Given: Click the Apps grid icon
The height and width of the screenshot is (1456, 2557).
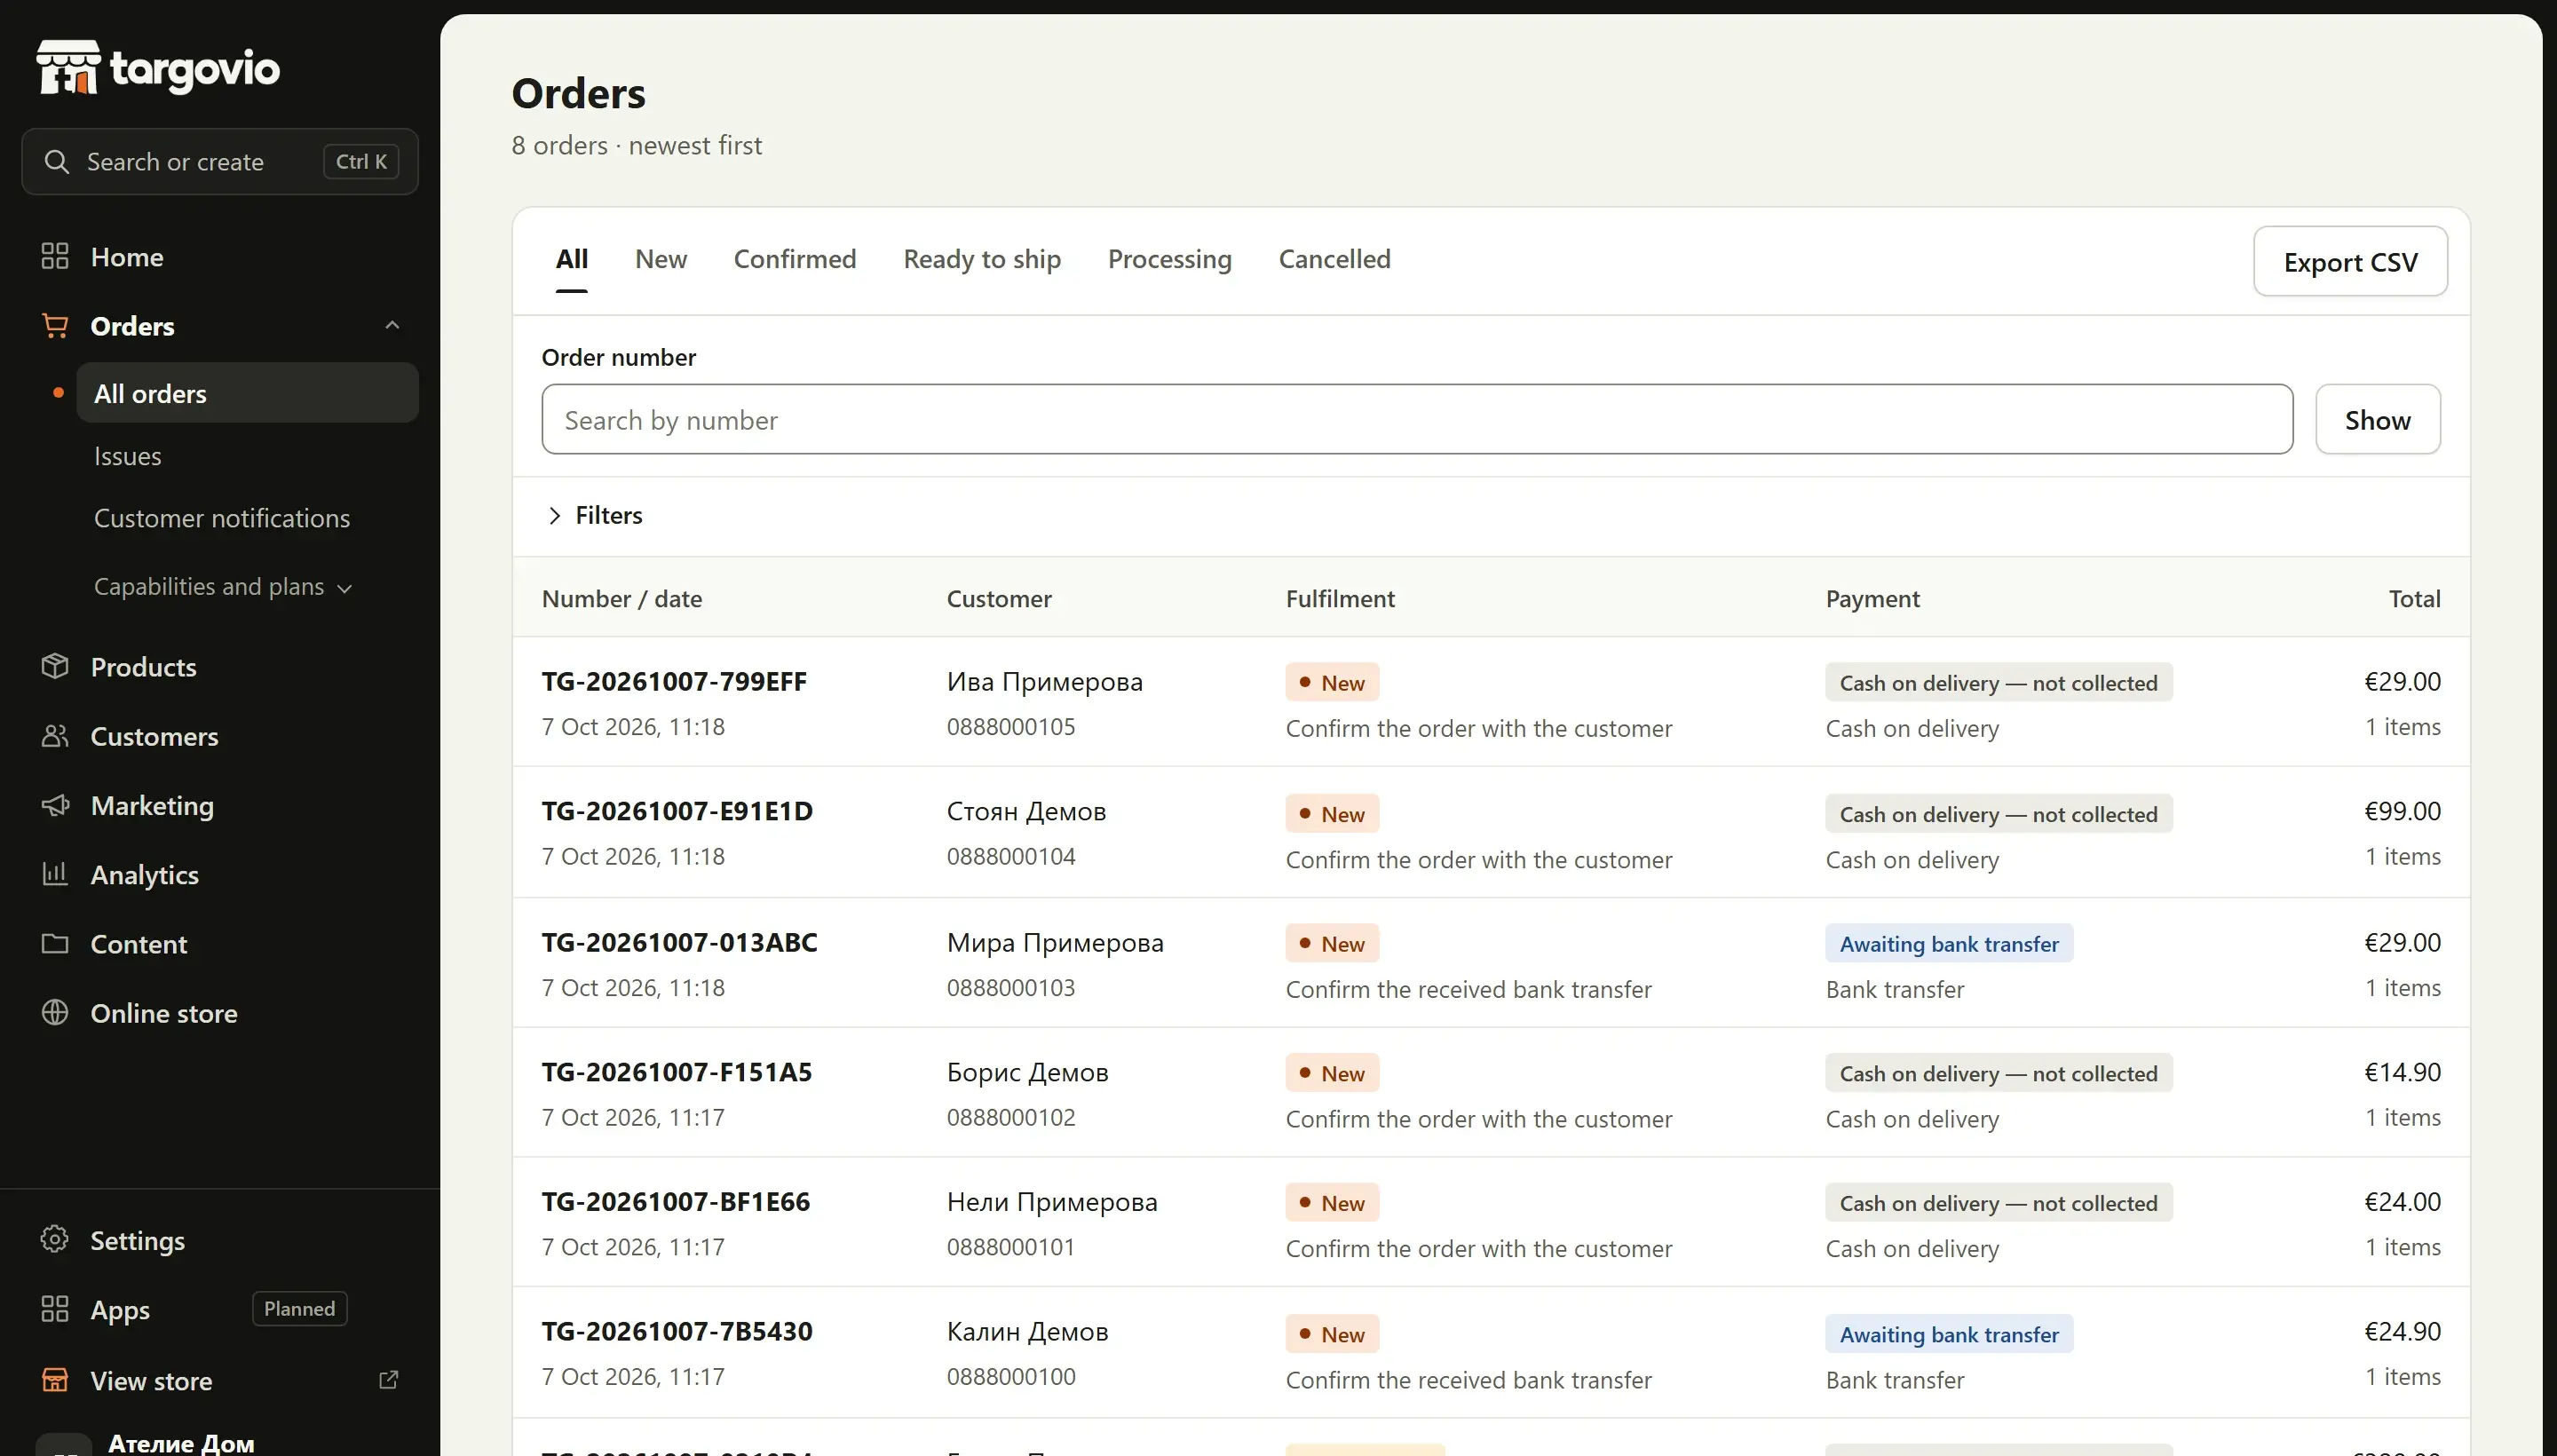Looking at the screenshot, I should [55, 1308].
